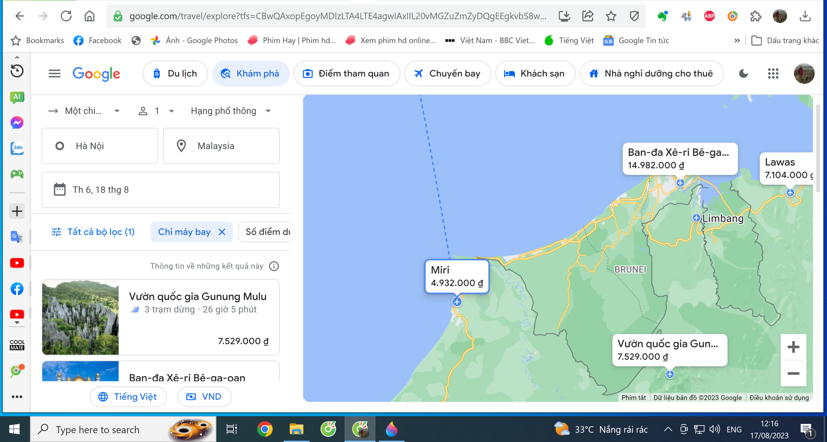Image resolution: width=827 pixels, height=442 pixels.
Task: Remove the Chỉ máy bay filter
Action: pos(222,232)
